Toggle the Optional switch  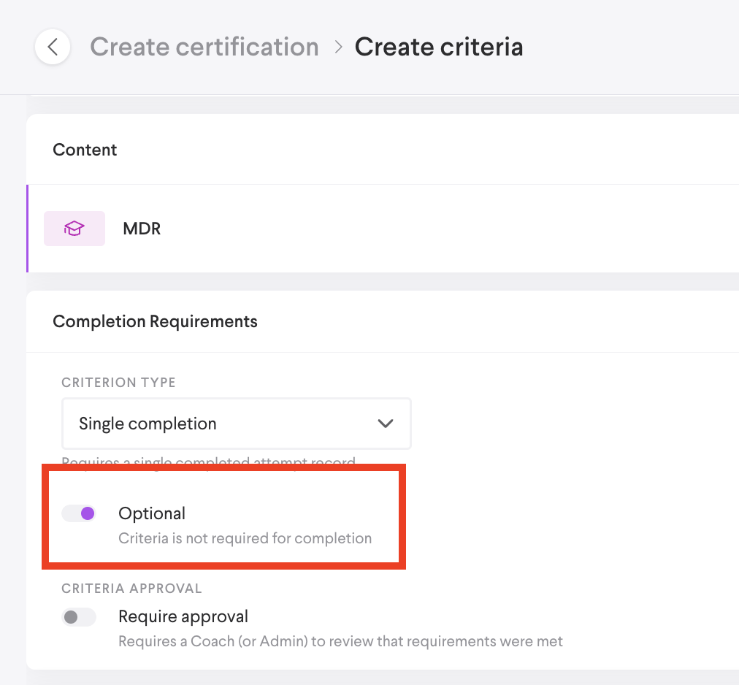[79, 513]
